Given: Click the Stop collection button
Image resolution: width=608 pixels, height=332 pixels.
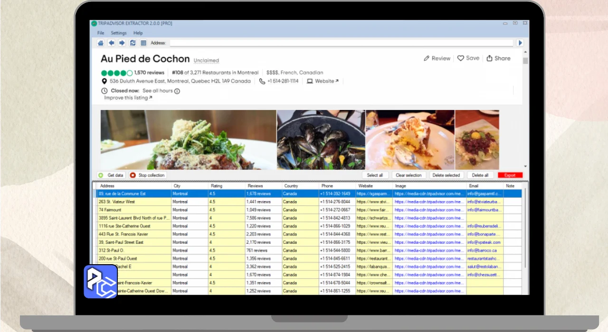Looking at the screenshot, I should (x=147, y=175).
